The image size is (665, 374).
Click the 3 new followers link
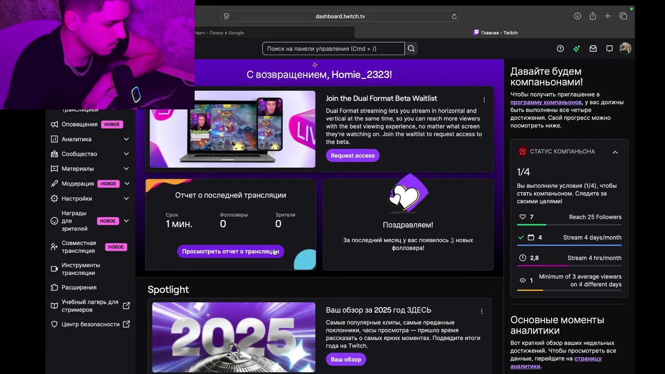click(452, 240)
